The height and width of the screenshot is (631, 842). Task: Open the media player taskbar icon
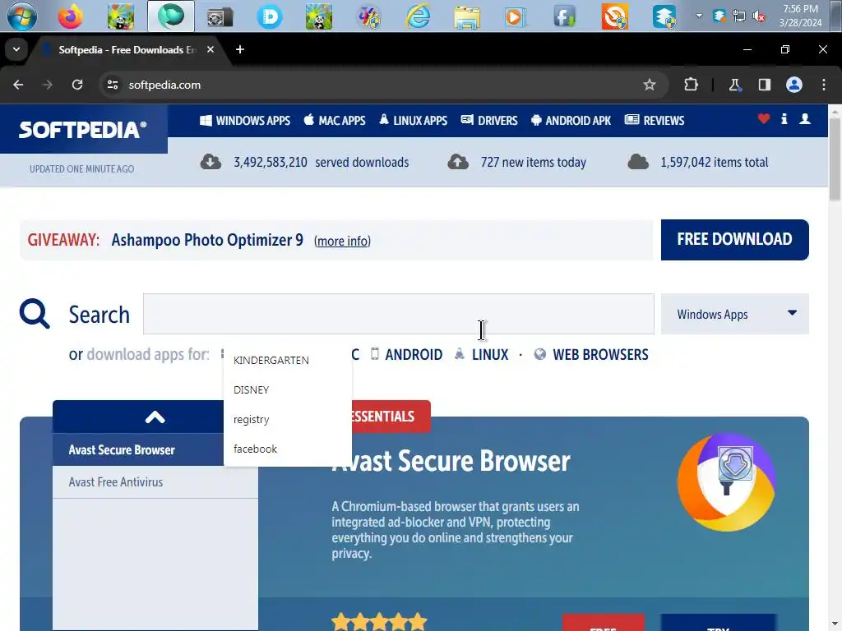pos(515,16)
